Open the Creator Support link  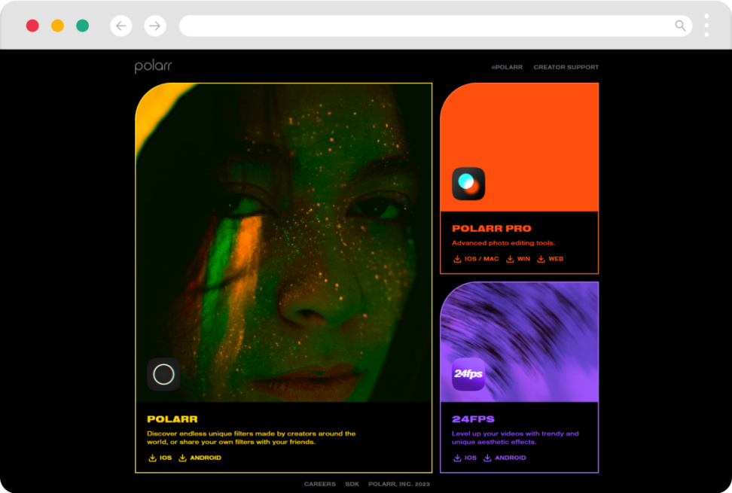coord(566,67)
